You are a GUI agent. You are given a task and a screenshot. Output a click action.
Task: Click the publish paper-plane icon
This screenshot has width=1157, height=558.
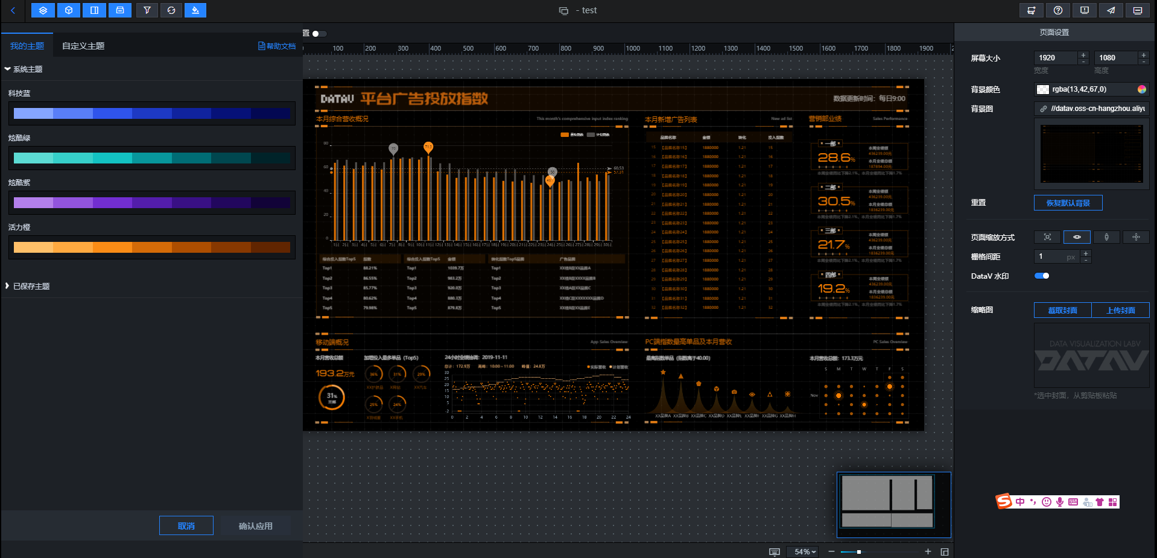[x=1111, y=10]
